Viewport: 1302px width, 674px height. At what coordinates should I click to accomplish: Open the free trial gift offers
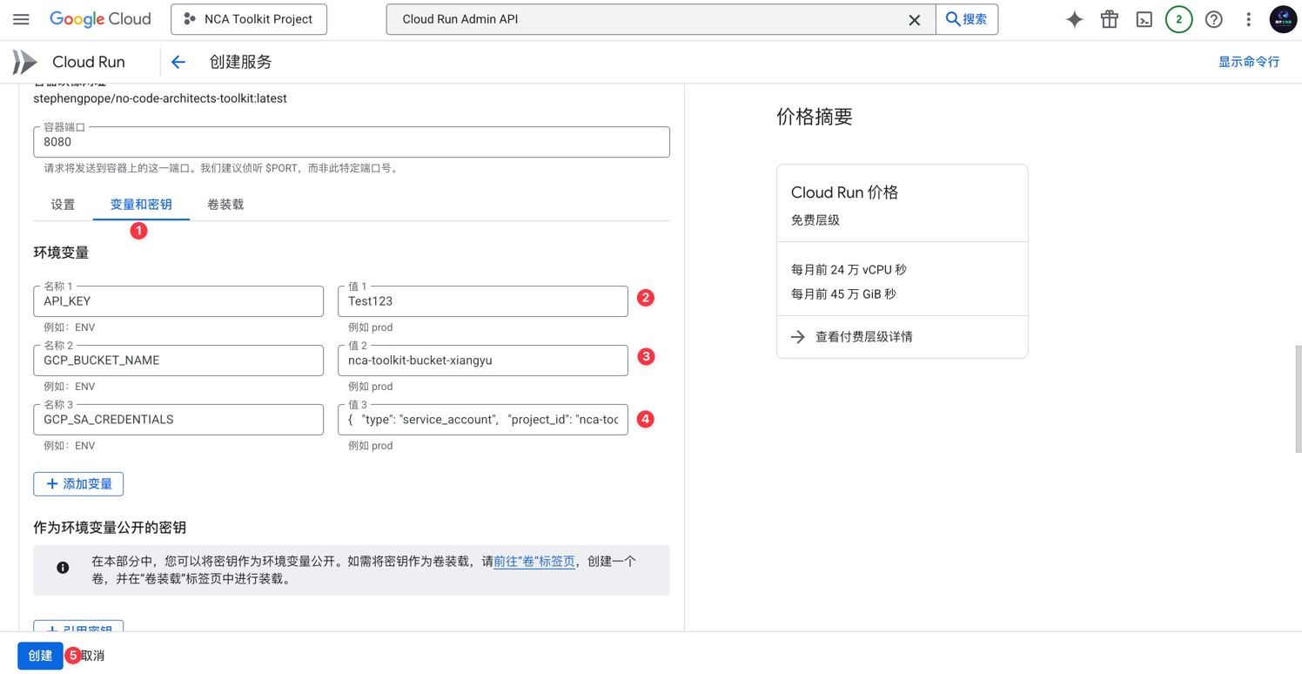(x=1109, y=18)
